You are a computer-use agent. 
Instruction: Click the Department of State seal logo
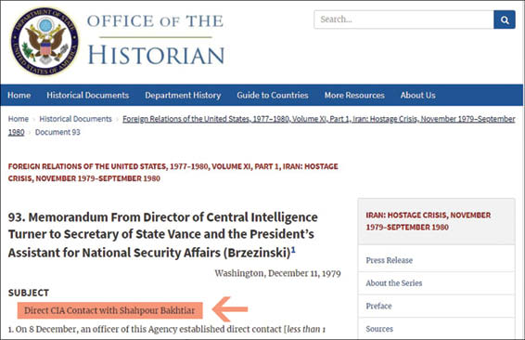pyautogui.click(x=45, y=42)
